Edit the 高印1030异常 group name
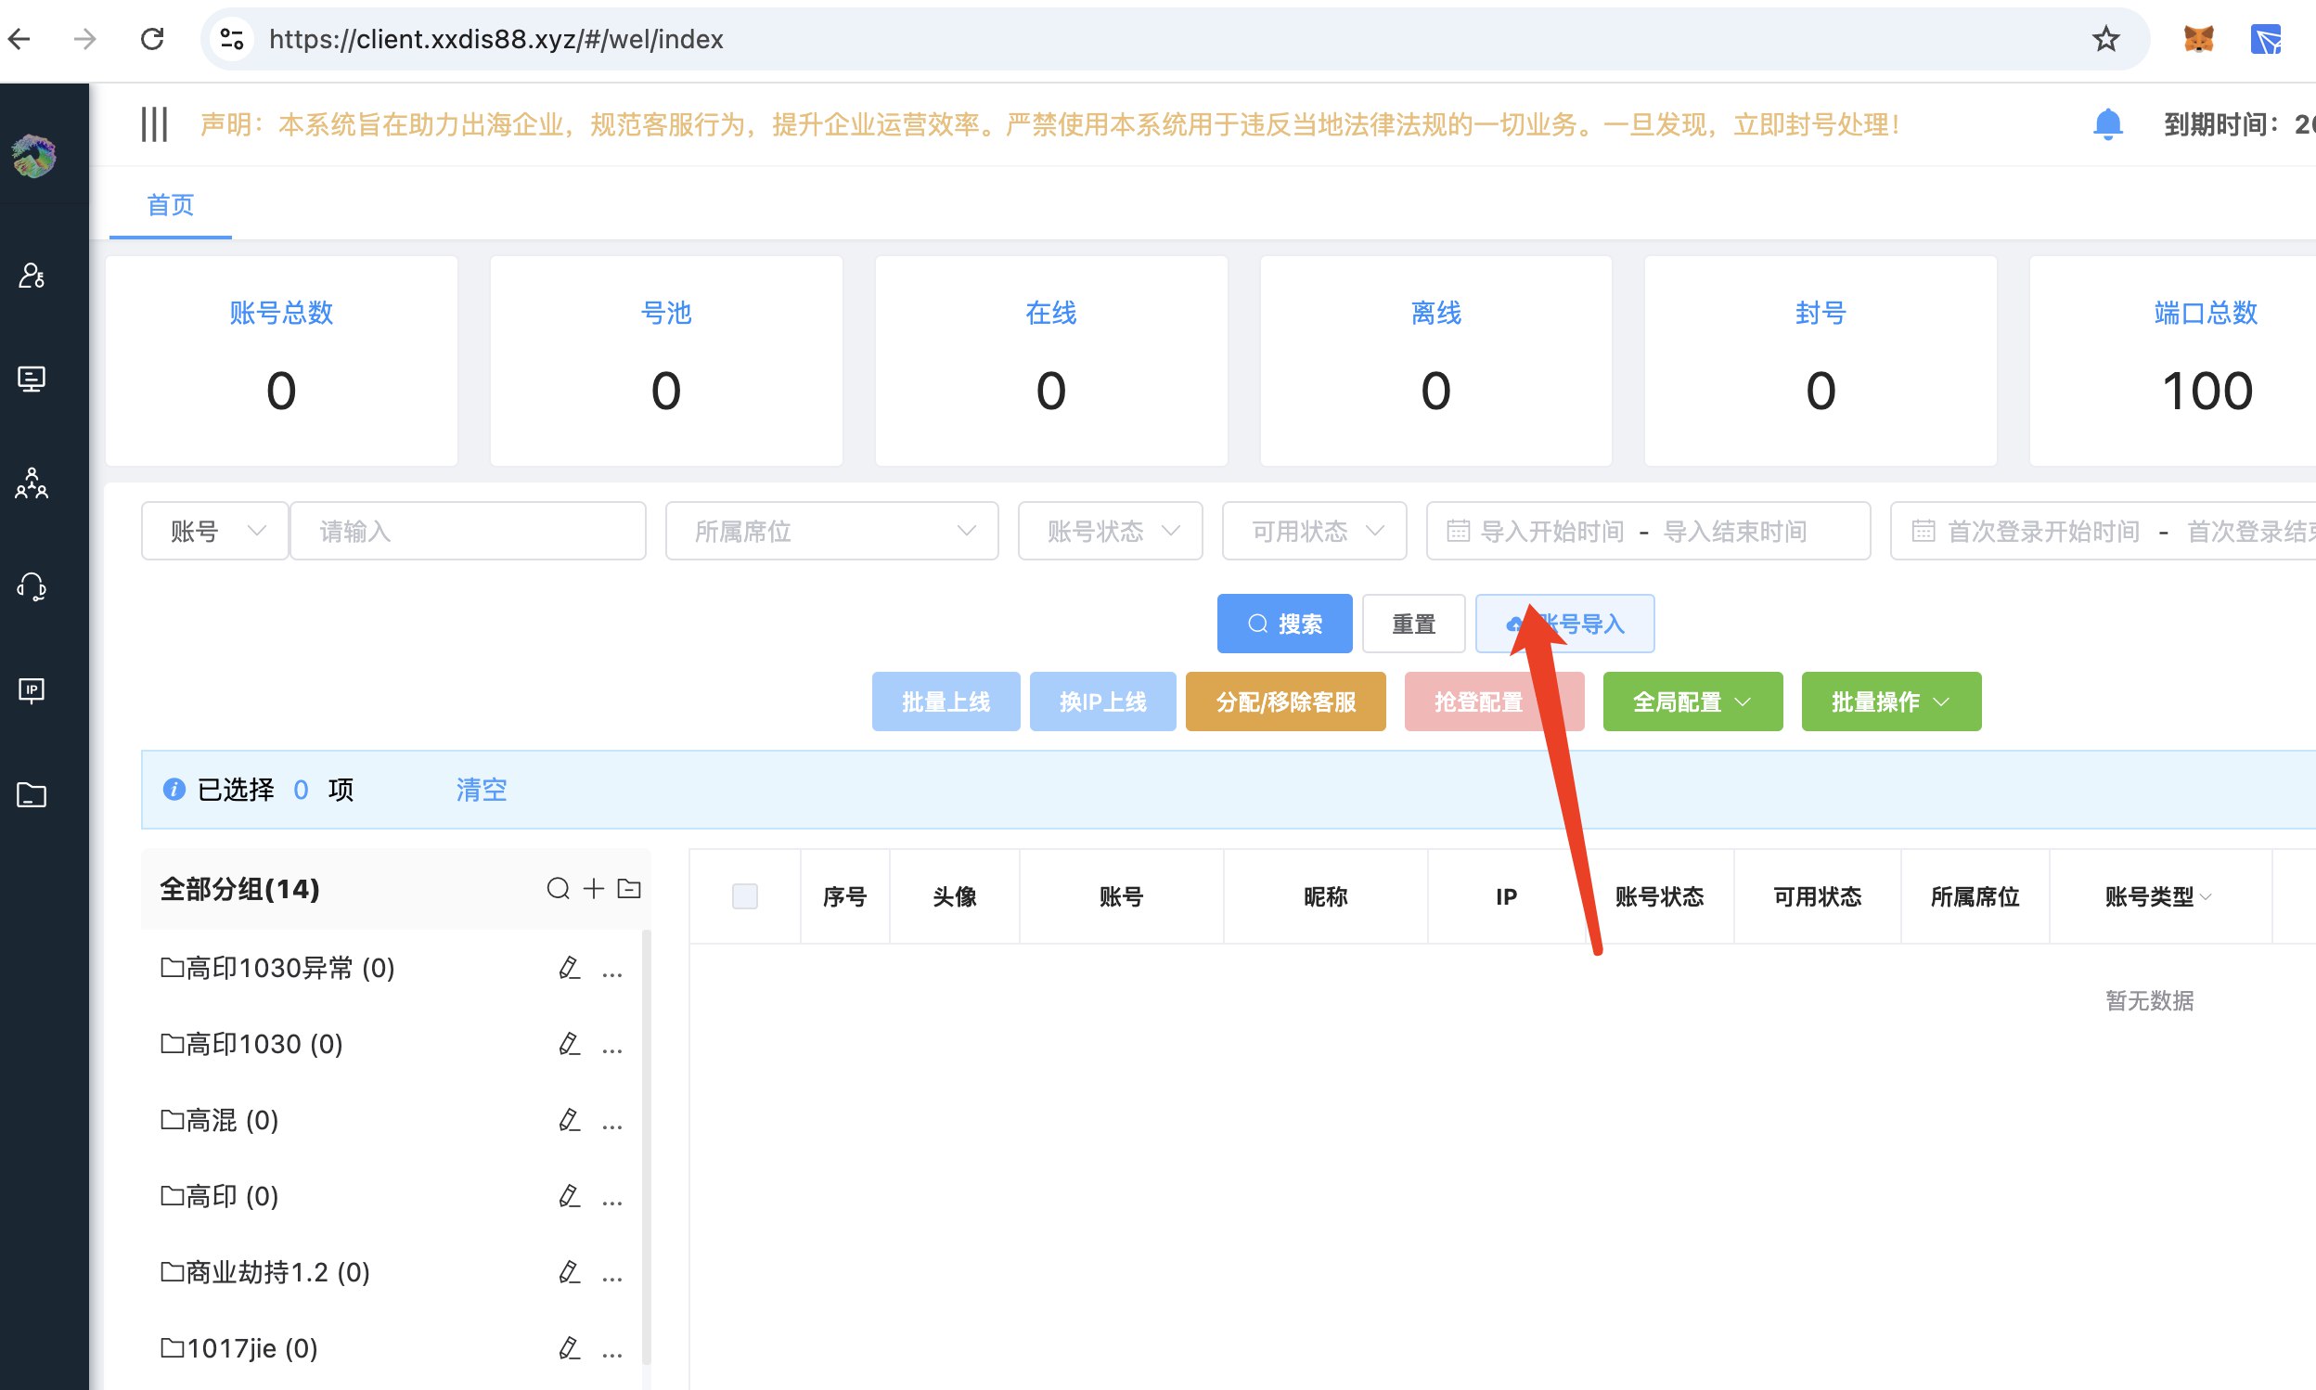 pos(570,968)
